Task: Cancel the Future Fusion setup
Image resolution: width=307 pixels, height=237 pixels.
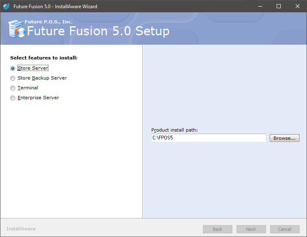Action: (285, 229)
